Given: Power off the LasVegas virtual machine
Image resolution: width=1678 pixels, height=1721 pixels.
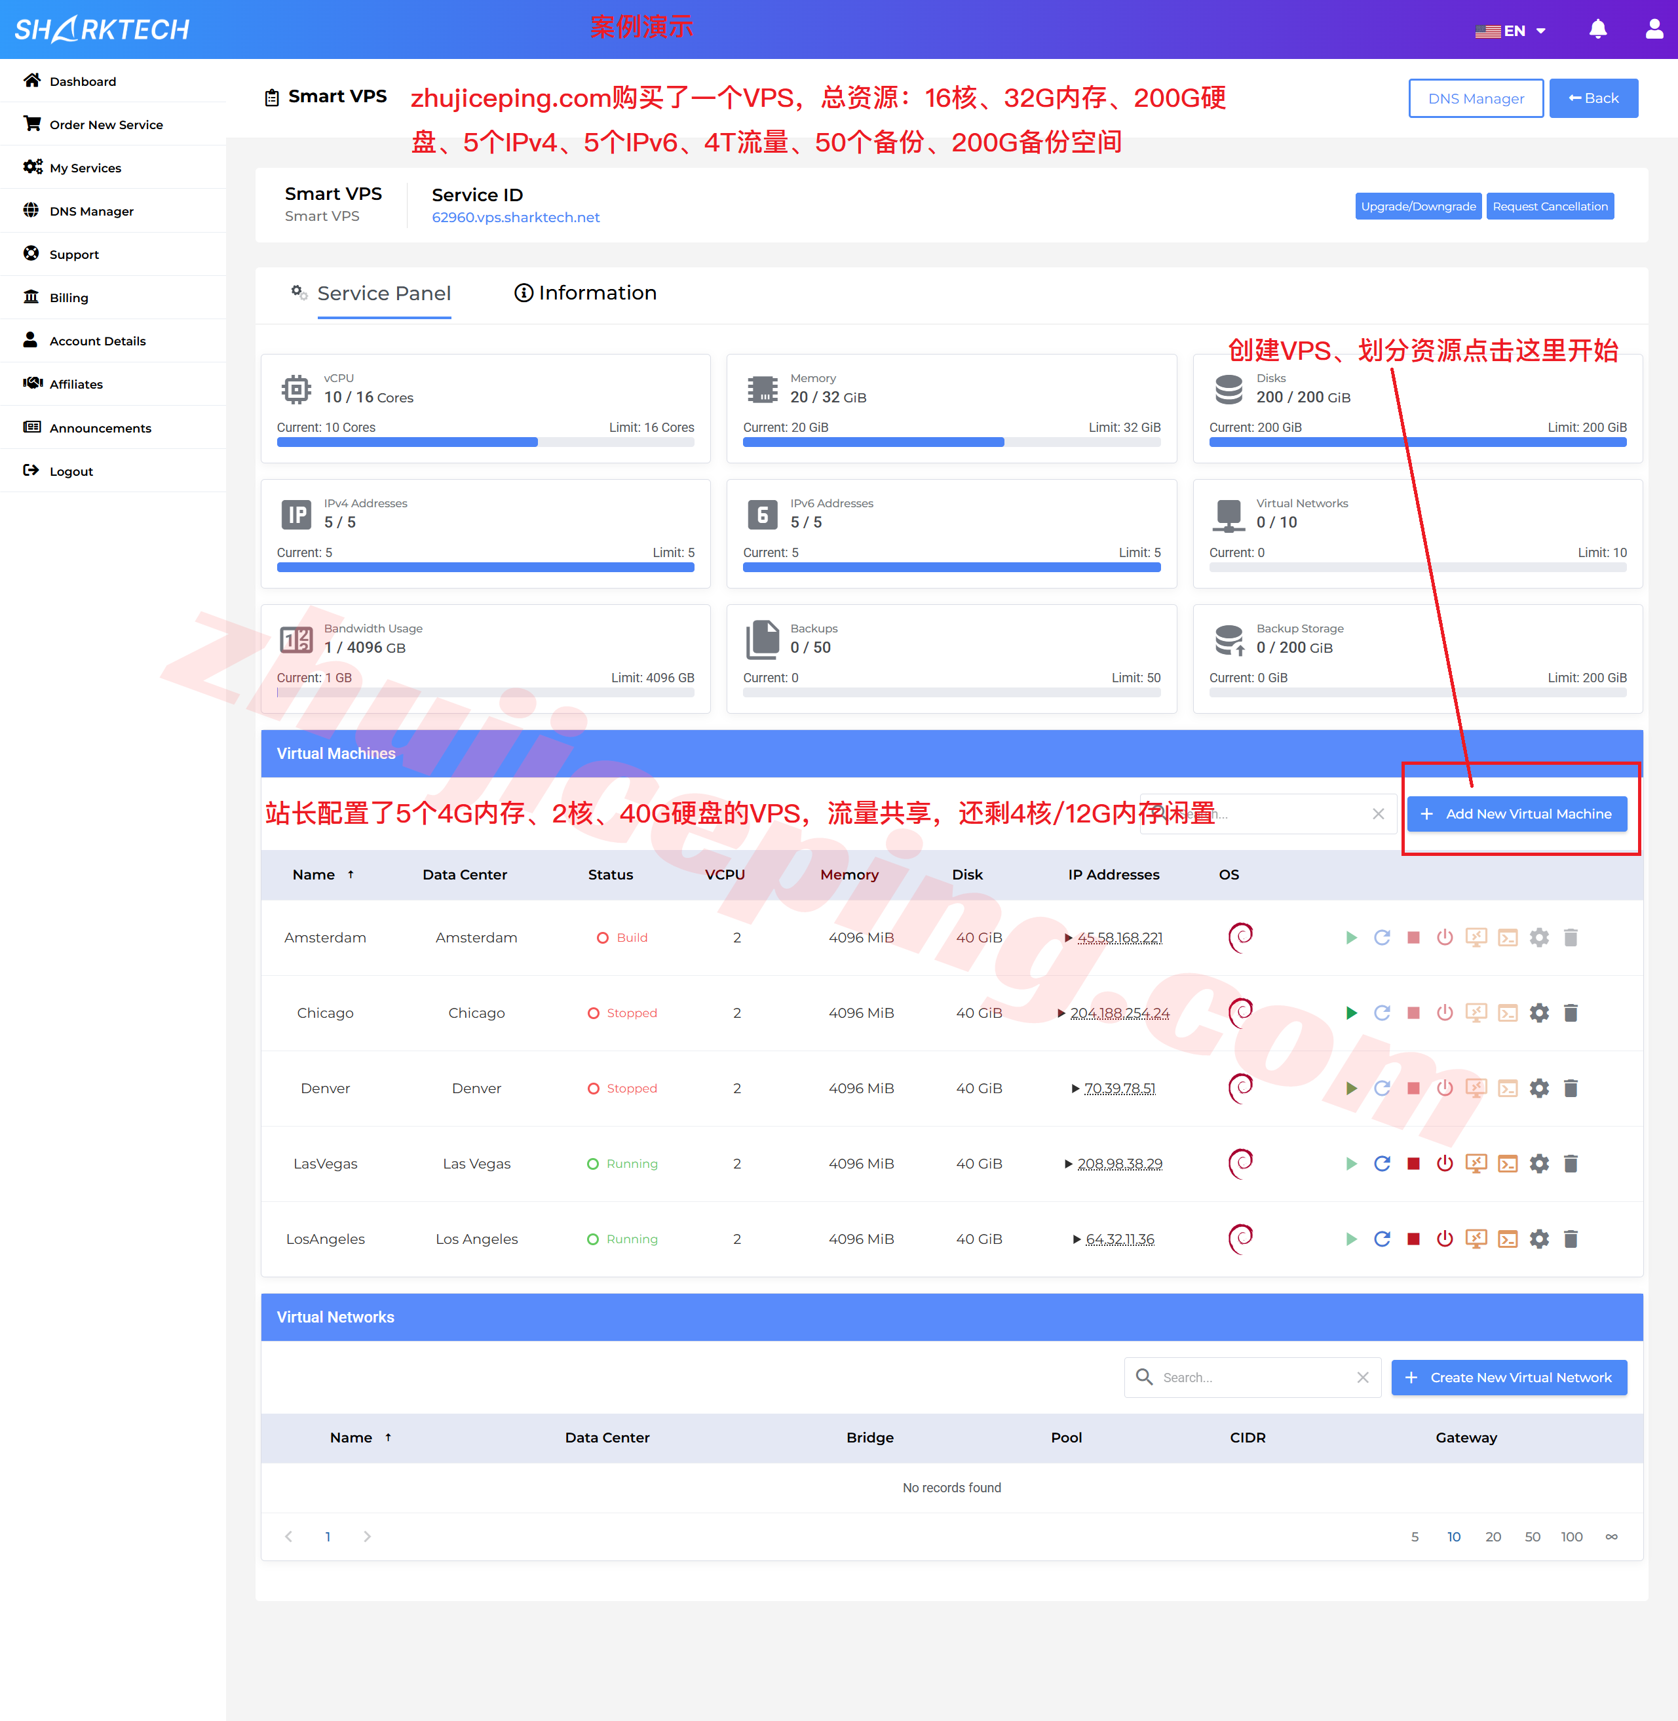Looking at the screenshot, I should click(x=1445, y=1164).
